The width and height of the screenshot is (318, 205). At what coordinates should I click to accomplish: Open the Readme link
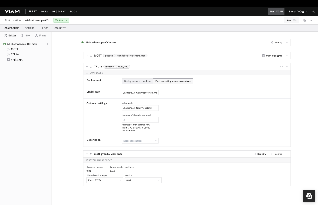pos(276,154)
